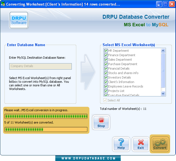Click 'Total number of Worksheet(s) : 11' text

(x=123, y=109)
